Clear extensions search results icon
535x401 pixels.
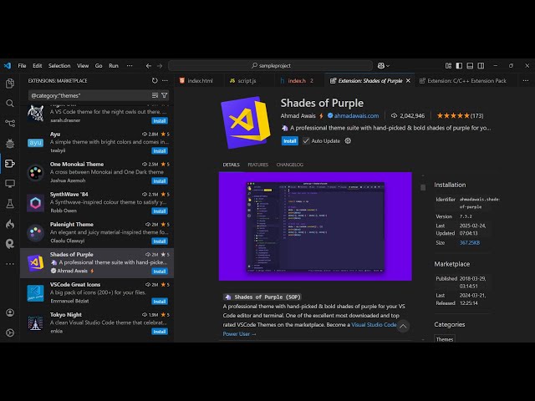(155, 95)
